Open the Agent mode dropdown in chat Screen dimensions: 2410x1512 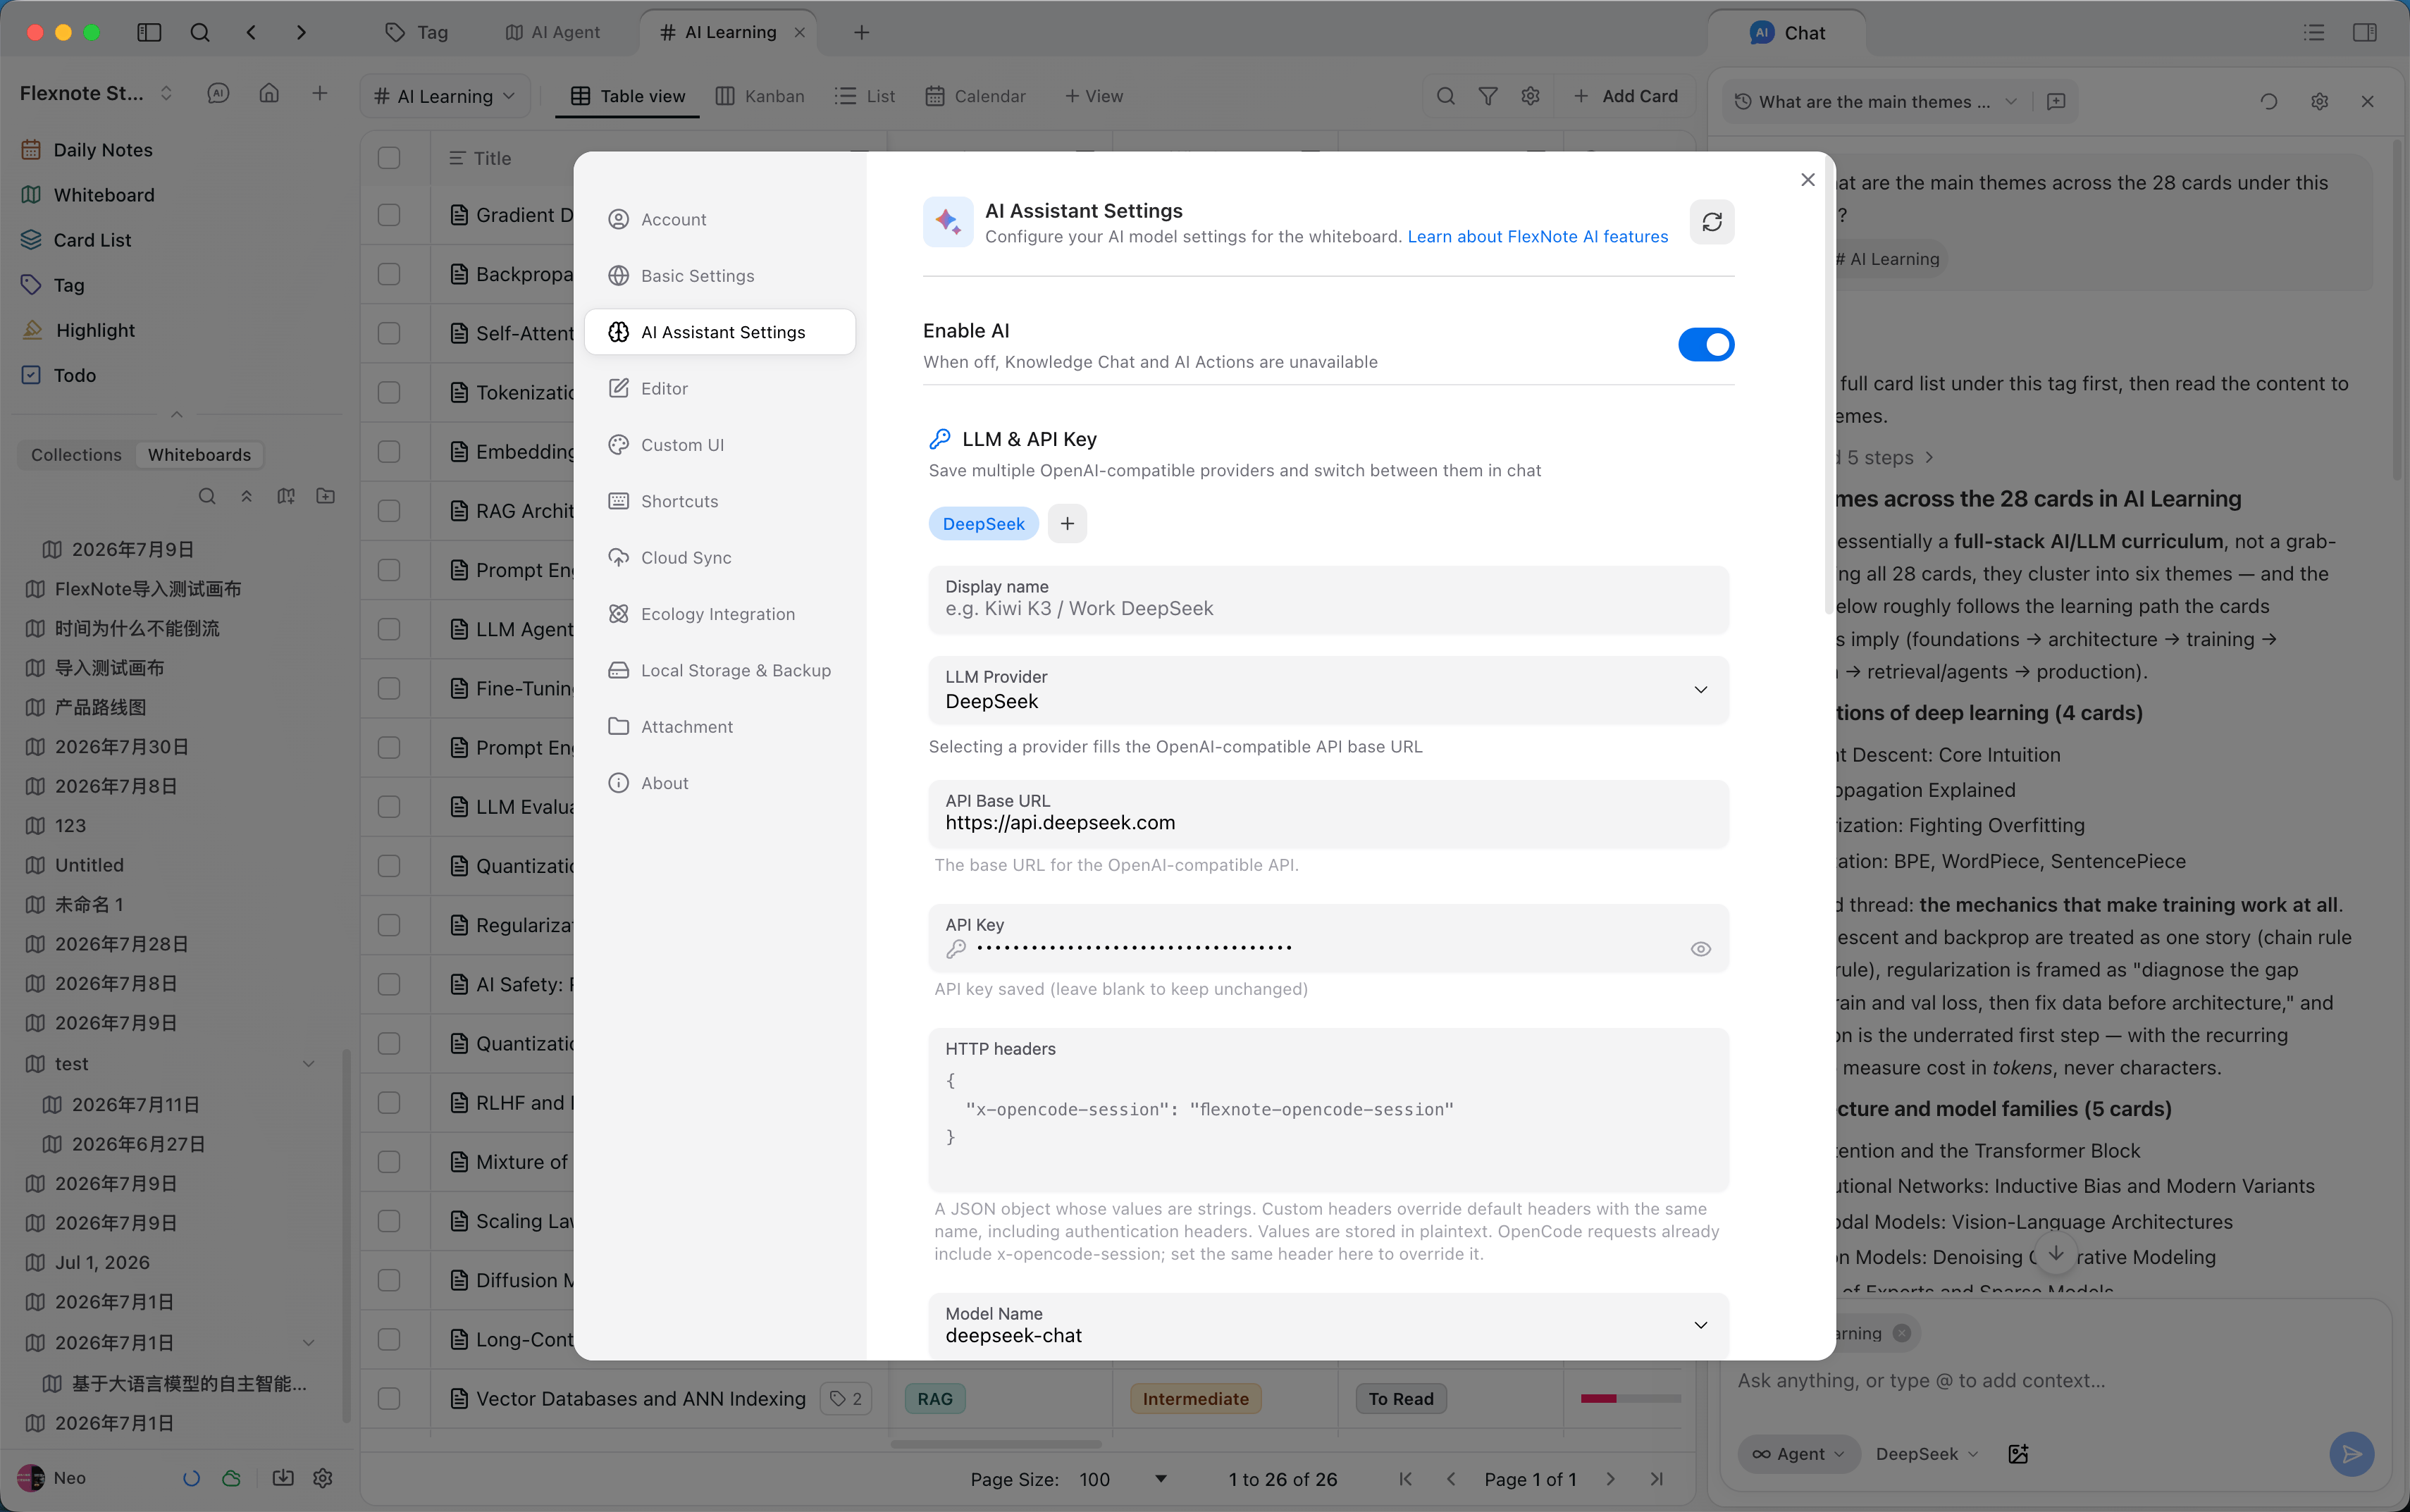(x=1798, y=1454)
